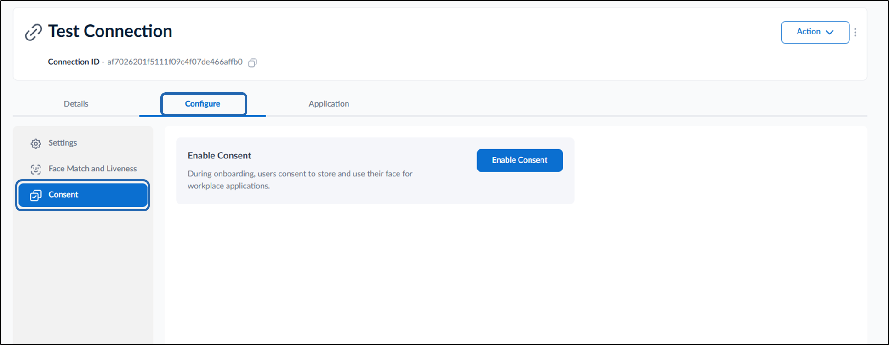Screen dimensions: 889x345
Task: Click the blue Enable Consent button
Action: point(519,160)
